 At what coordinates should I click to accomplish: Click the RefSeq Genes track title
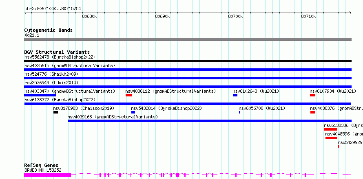tap(42, 165)
